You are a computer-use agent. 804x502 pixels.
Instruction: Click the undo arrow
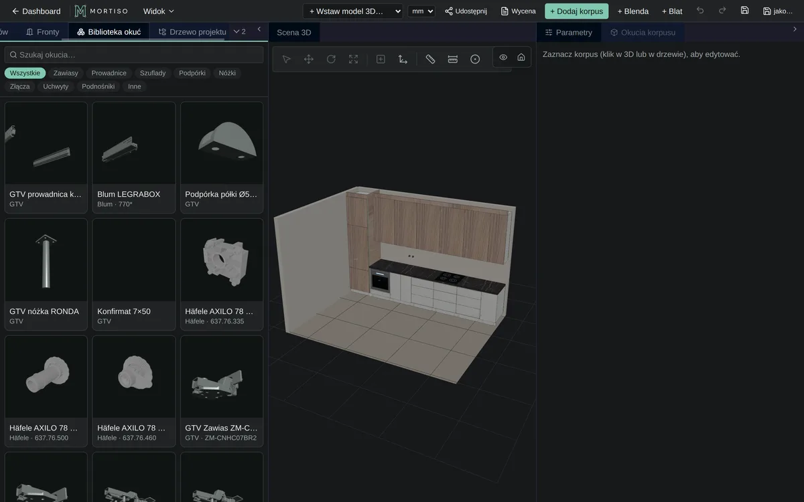(700, 11)
